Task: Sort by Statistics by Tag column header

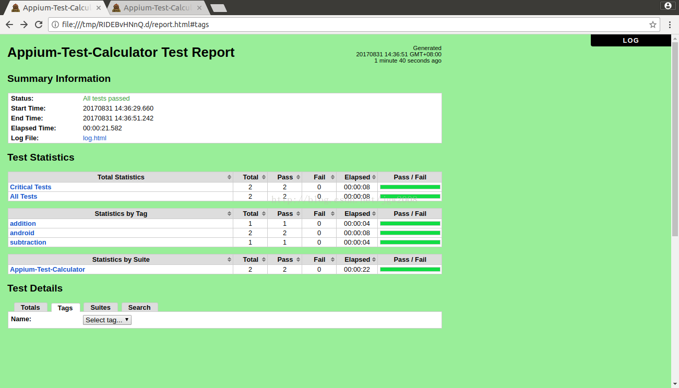Action: tap(121, 214)
